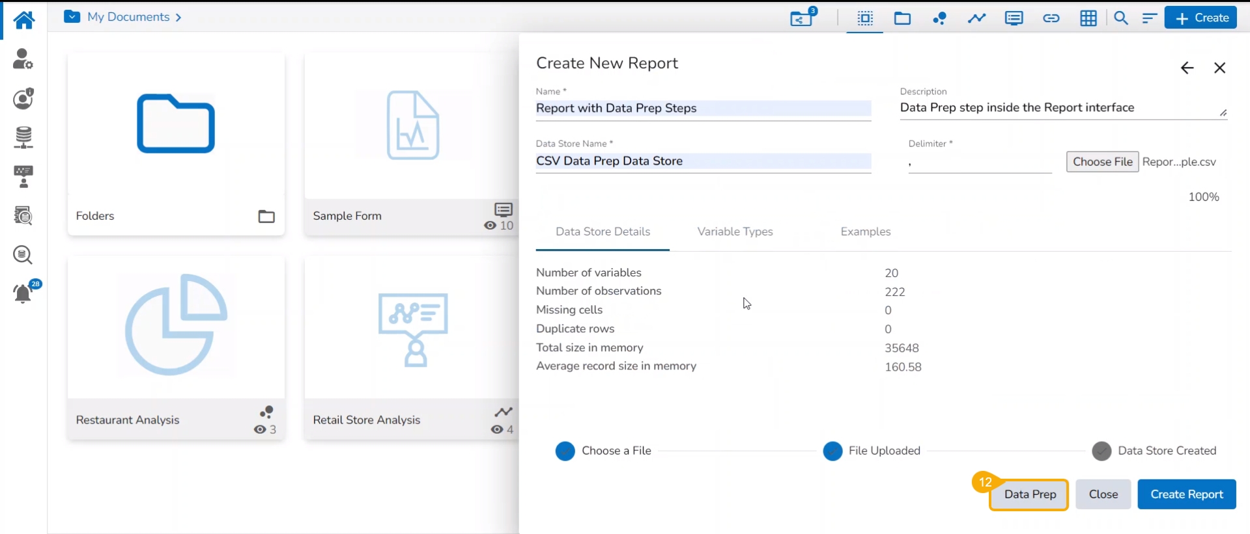The width and height of the screenshot is (1250, 534).
Task: Click the Data Store Name input field
Action: [703, 161]
